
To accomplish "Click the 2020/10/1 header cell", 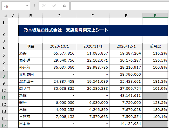I will click(x=59, y=47).
